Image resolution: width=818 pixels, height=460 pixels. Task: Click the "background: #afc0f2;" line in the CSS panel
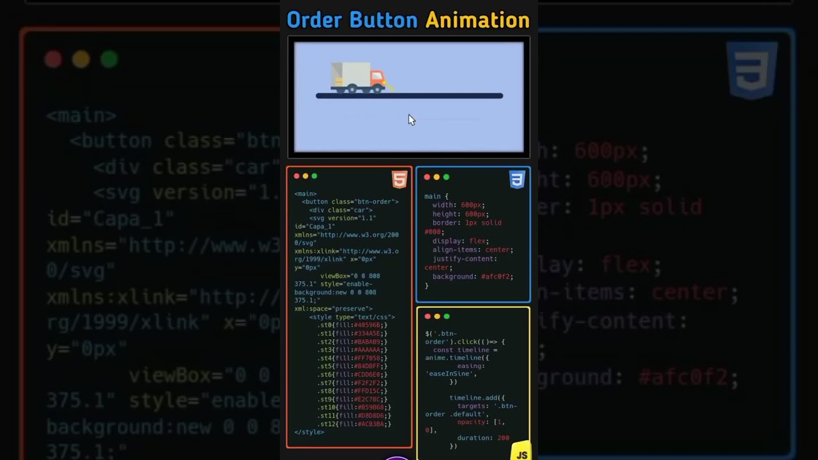click(x=473, y=277)
